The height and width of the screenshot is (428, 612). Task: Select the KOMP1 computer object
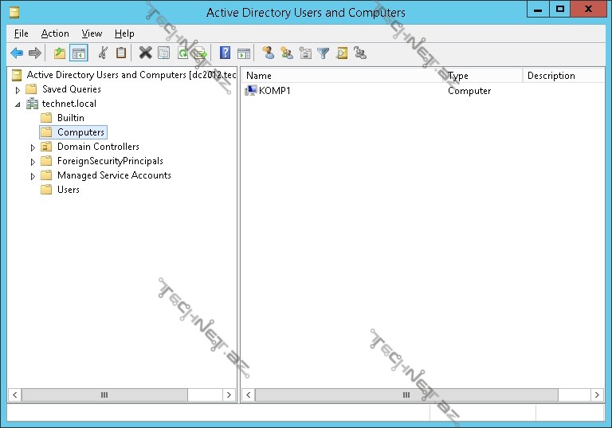(x=274, y=91)
